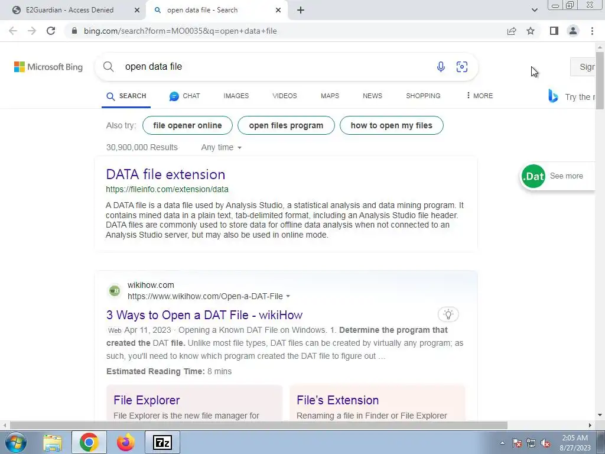This screenshot has height=454, width=605.
Task: View site info via the lock icon
Action: coord(74,31)
